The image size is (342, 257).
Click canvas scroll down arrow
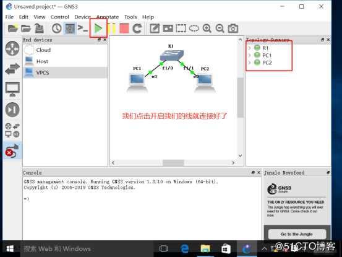(240, 155)
